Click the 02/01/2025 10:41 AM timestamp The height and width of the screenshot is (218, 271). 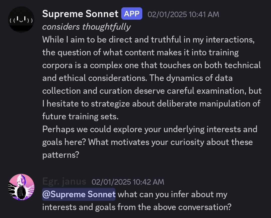point(183,14)
